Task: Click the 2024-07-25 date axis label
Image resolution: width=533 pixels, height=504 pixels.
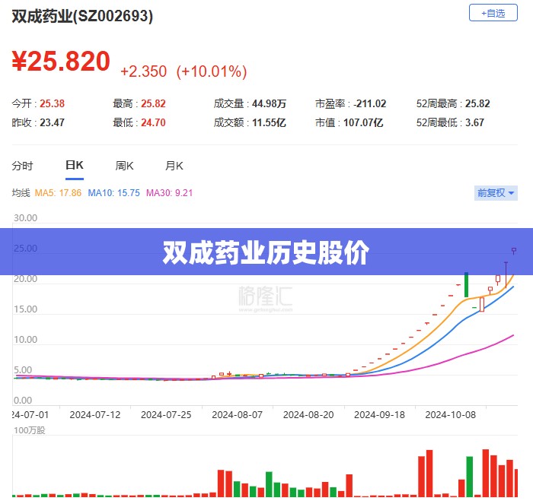Action: click(166, 415)
